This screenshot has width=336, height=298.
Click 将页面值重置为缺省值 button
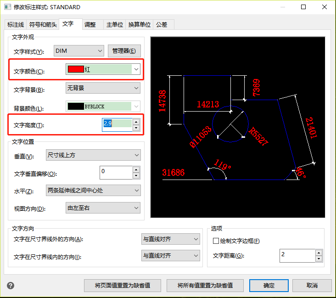pyautogui.click(x=123, y=286)
